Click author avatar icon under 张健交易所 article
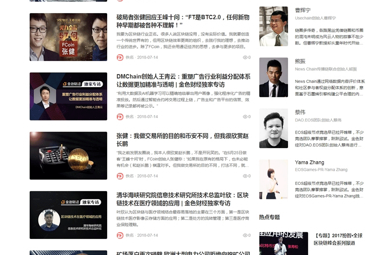The image size is (388, 255). (120, 176)
